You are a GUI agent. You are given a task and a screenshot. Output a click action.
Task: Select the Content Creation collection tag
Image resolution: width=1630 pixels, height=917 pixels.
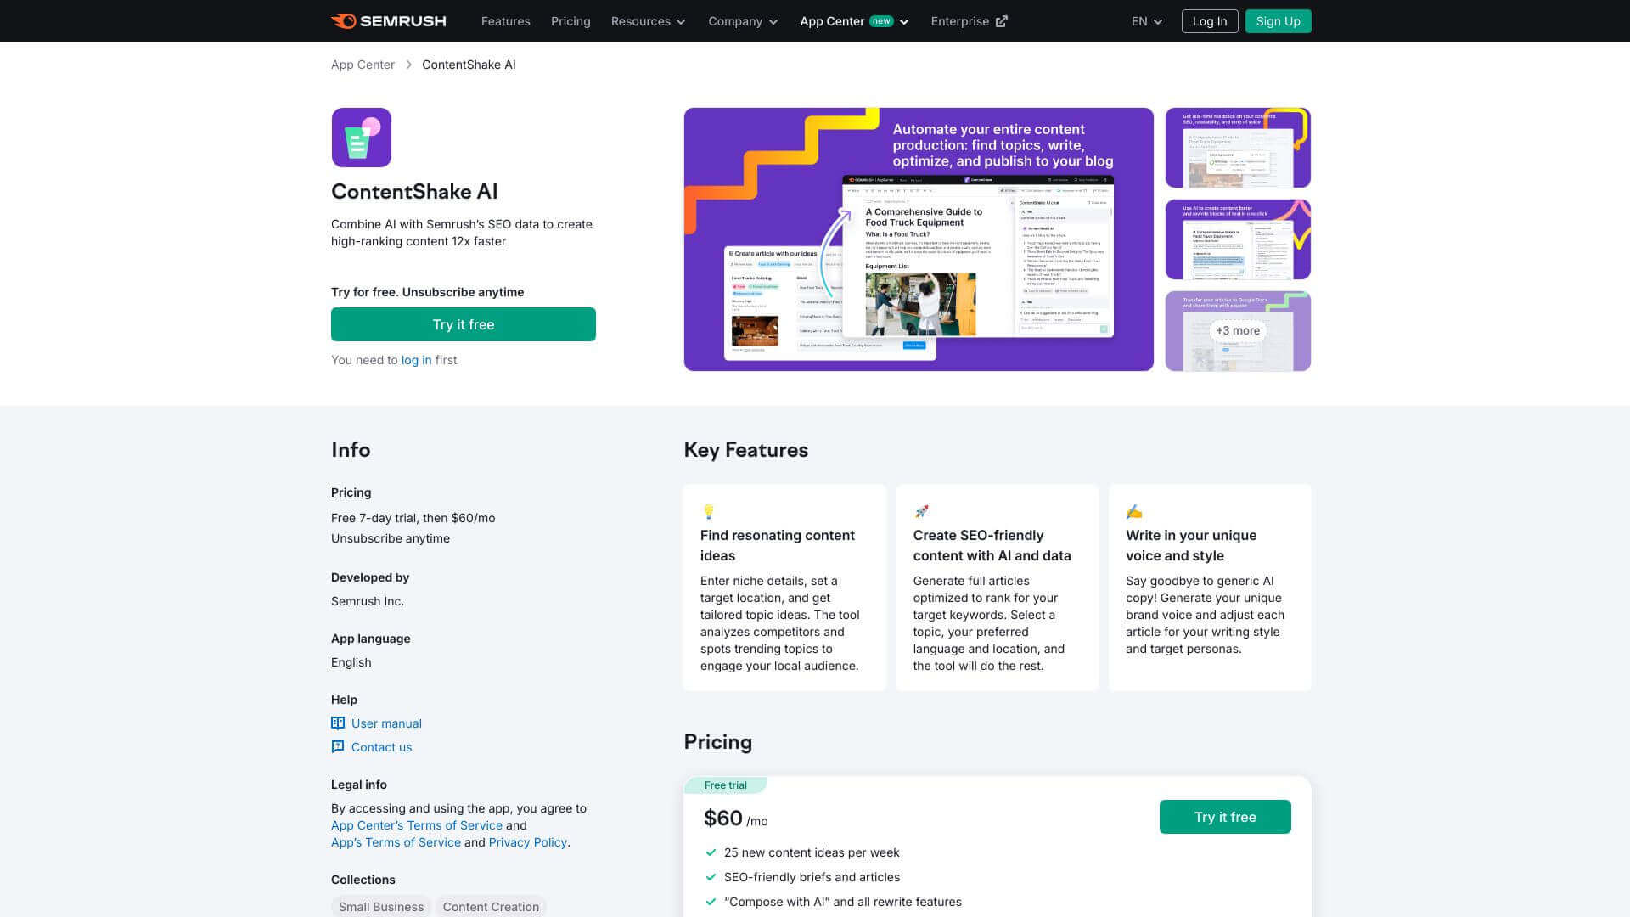(491, 907)
